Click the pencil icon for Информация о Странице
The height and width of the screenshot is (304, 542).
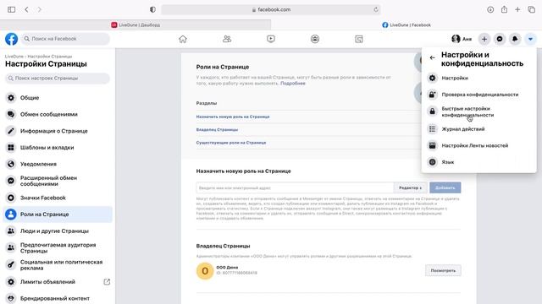coord(11,131)
